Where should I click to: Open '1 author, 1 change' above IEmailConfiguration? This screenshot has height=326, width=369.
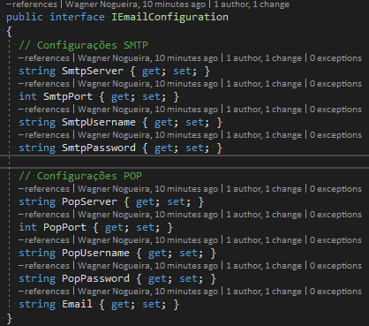click(x=252, y=4)
